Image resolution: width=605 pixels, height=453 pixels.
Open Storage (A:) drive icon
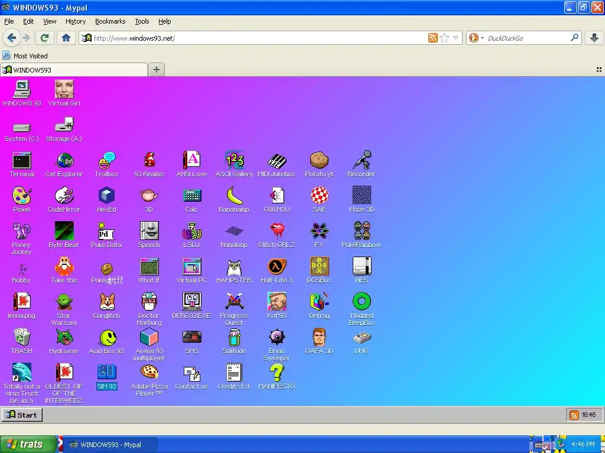click(64, 125)
